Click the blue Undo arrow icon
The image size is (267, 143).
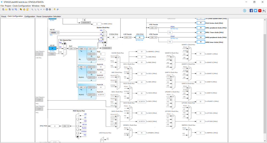point(41,9)
